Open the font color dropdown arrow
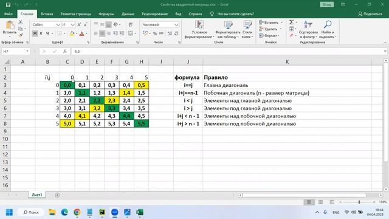This screenshot has width=389, height=219. click(86, 33)
